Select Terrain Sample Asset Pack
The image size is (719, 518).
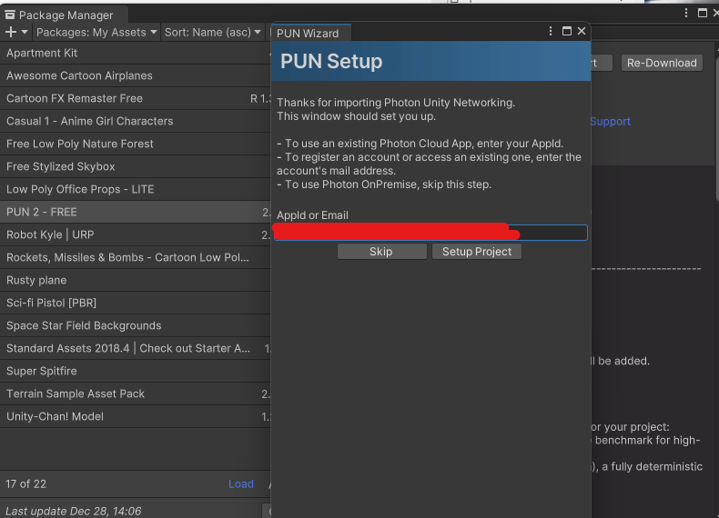[136, 393]
